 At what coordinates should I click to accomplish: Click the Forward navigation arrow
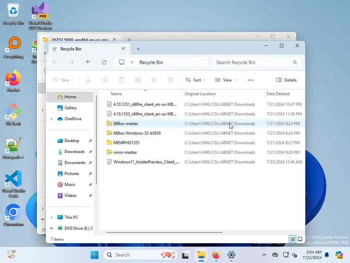(71, 62)
